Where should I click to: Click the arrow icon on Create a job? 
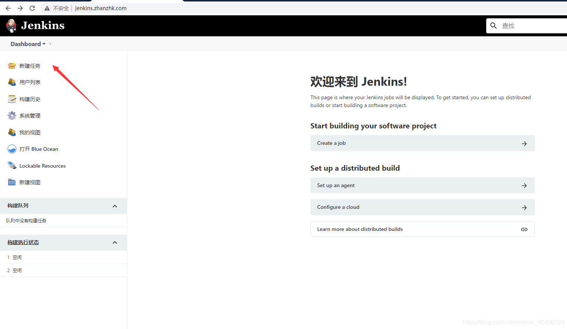point(524,144)
